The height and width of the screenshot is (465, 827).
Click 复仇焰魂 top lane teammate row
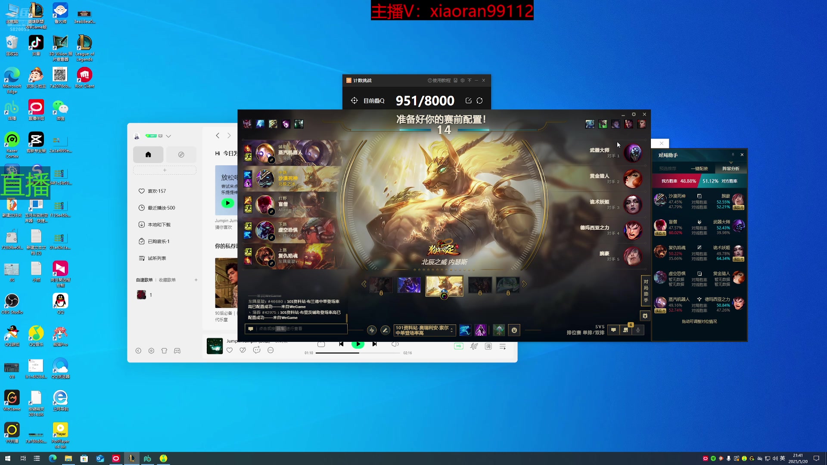click(292, 256)
